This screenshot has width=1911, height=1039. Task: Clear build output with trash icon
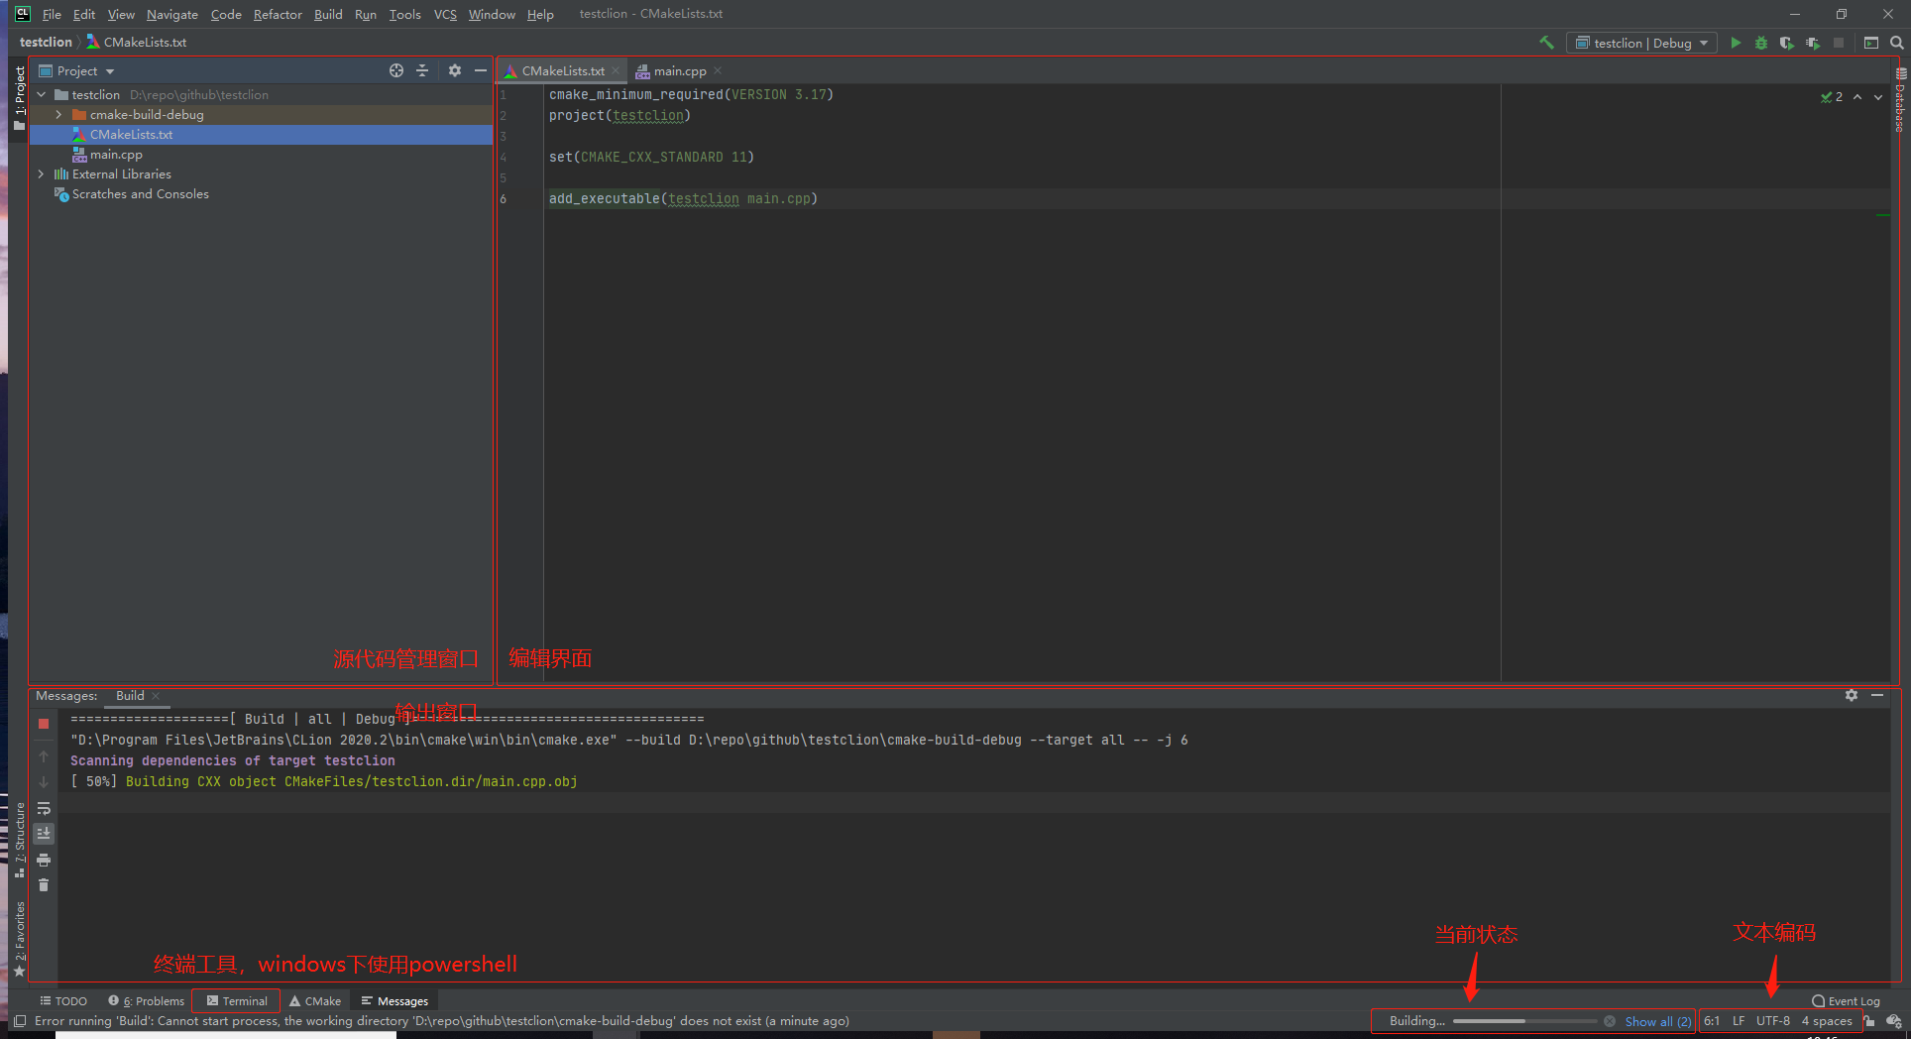pyautogui.click(x=44, y=884)
